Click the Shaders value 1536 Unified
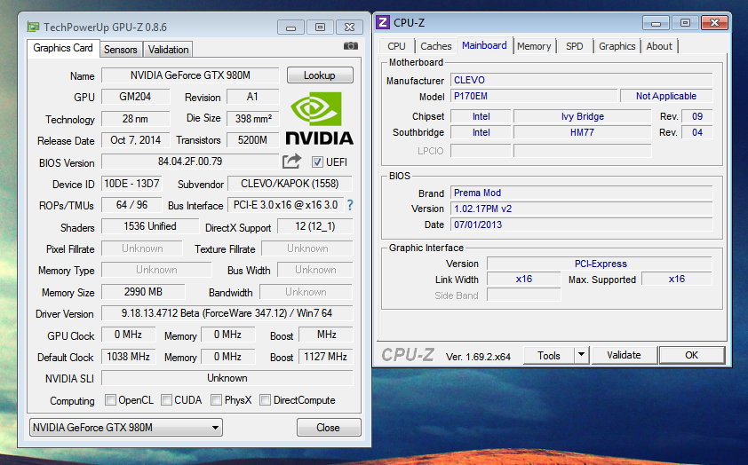The width and height of the screenshot is (748, 465). (x=150, y=226)
